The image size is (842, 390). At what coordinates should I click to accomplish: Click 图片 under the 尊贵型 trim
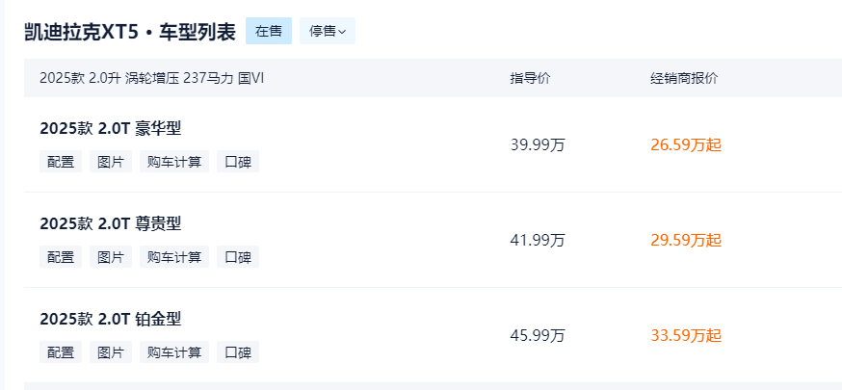[111, 257]
